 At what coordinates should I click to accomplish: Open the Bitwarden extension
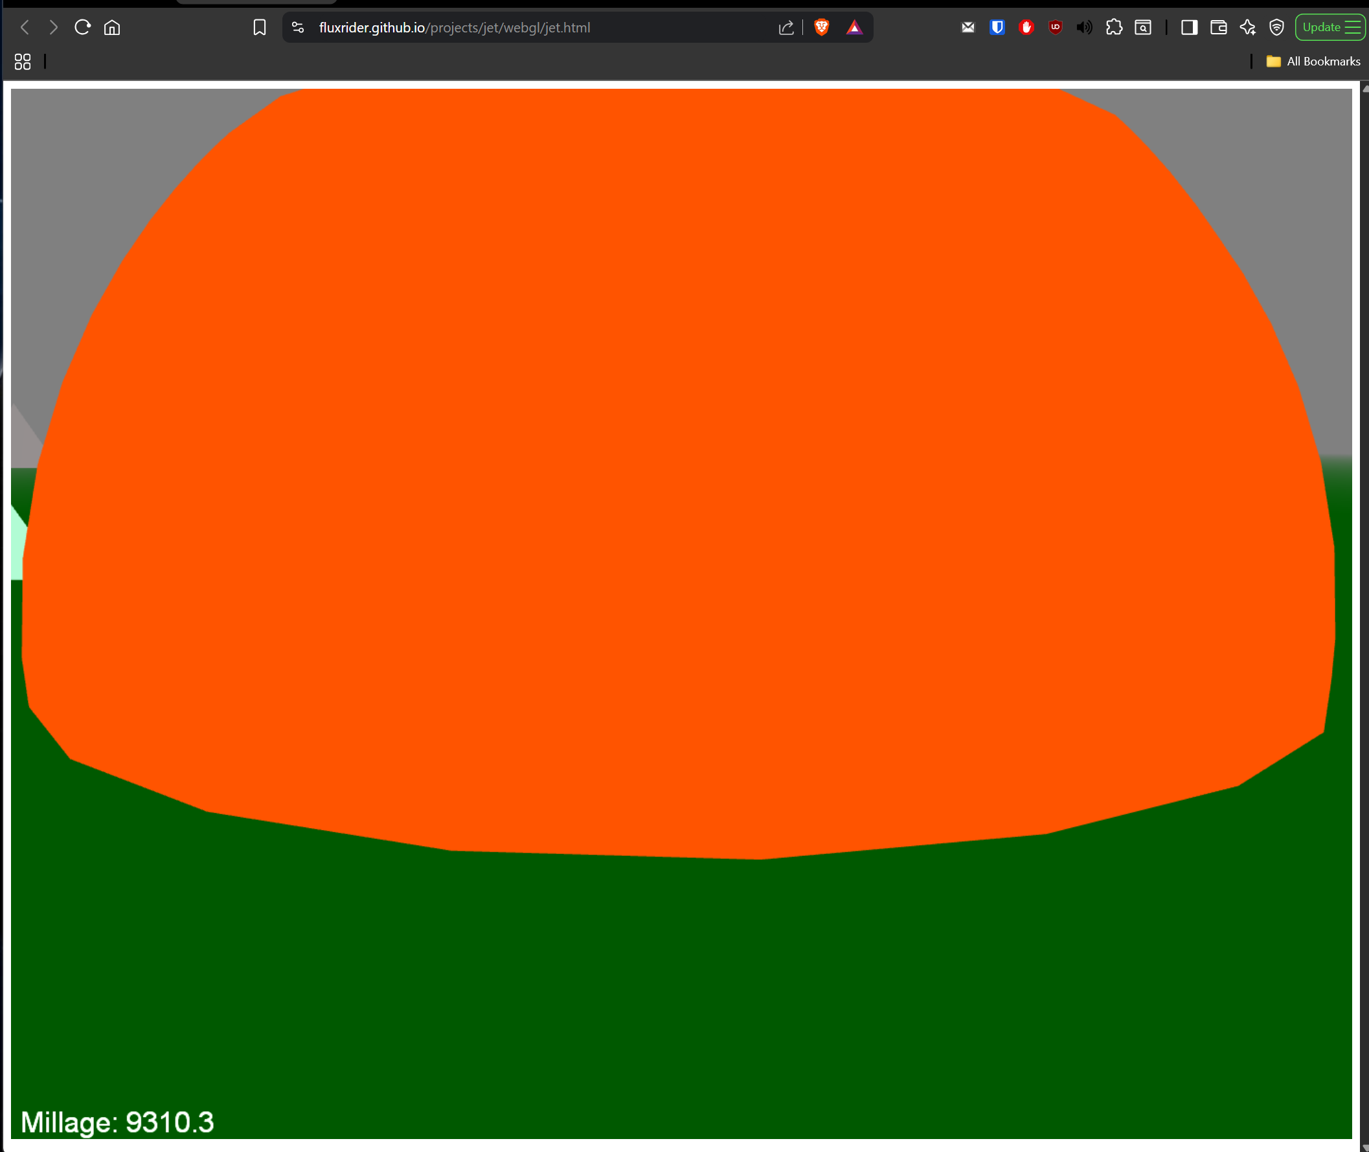(x=997, y=27)
